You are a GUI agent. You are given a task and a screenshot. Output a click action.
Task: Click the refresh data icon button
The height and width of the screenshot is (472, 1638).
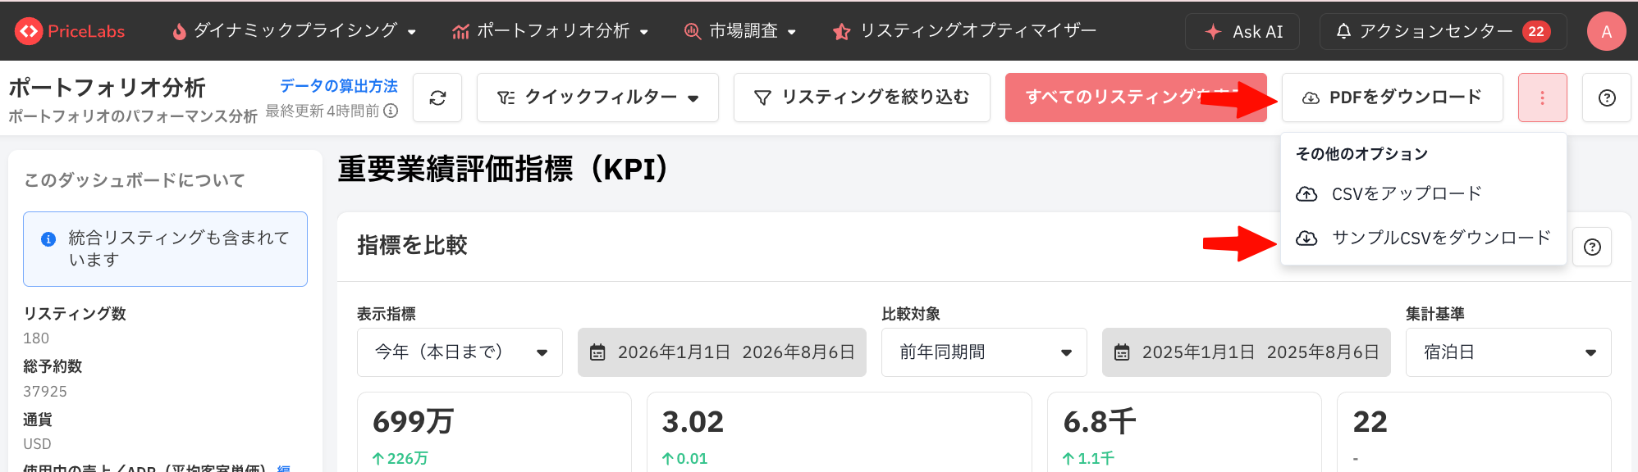[x=437, y=98]
